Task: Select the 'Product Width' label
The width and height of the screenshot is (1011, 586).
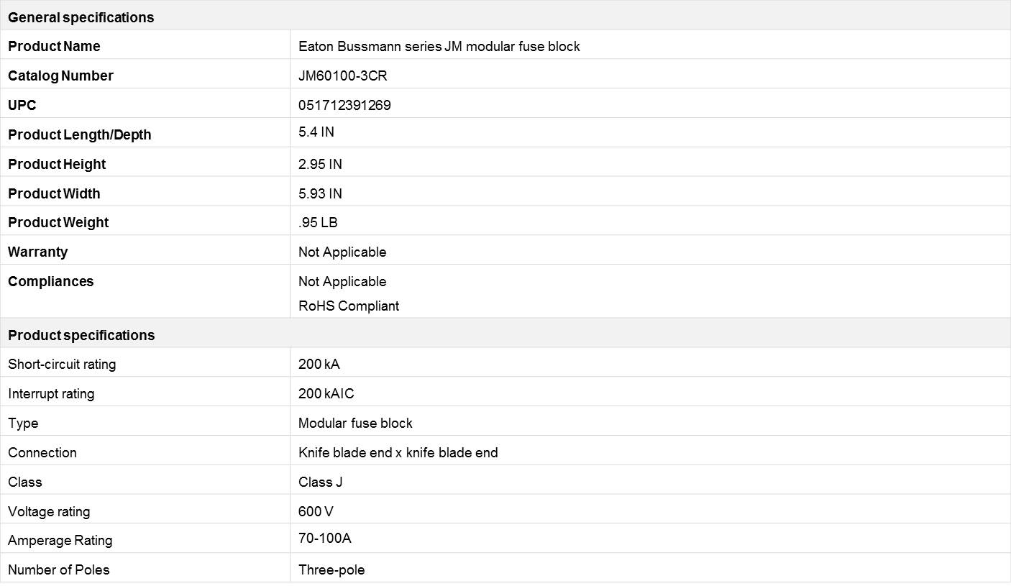Action: (x=54, y=194)
